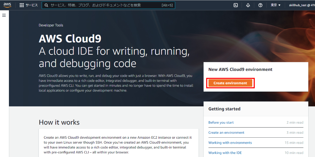Open the help question mark icon
315x157 pixels.
point(260,5)
